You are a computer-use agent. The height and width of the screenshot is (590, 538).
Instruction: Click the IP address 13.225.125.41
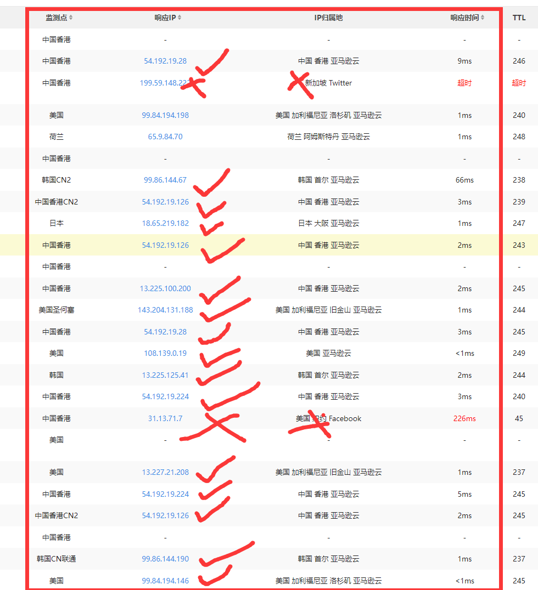point(165,375)
